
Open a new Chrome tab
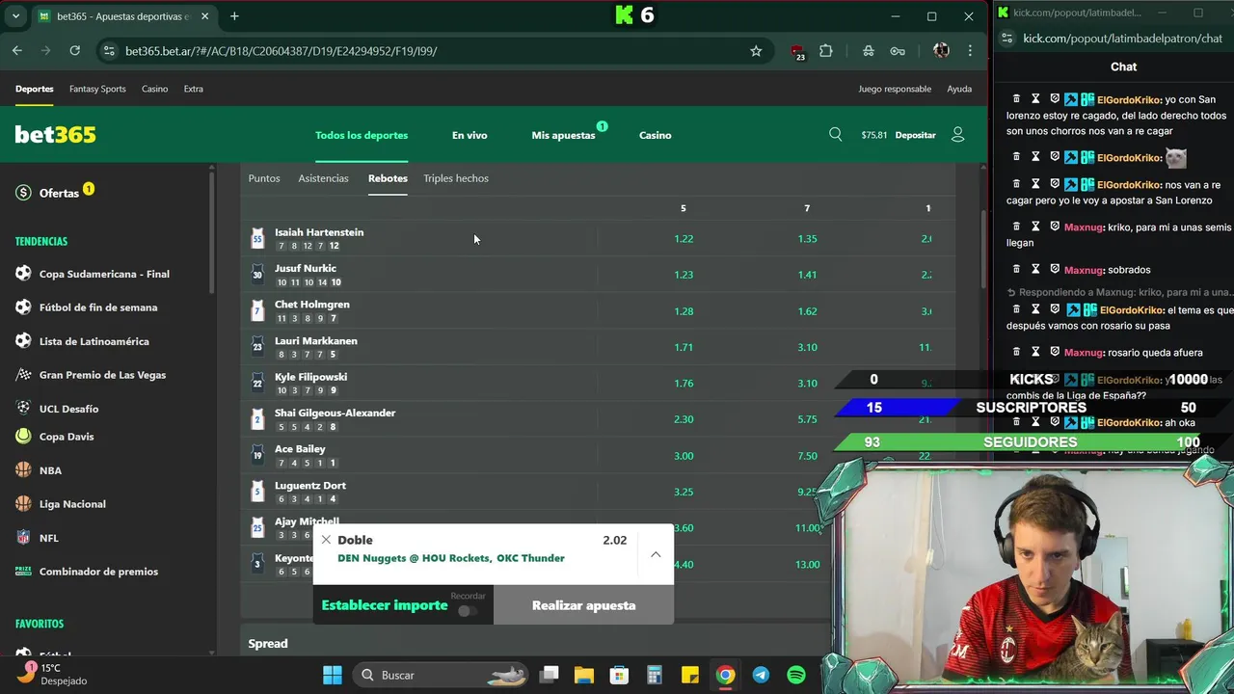[234, 16]
